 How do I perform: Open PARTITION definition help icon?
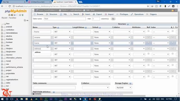tap(54, 92)
